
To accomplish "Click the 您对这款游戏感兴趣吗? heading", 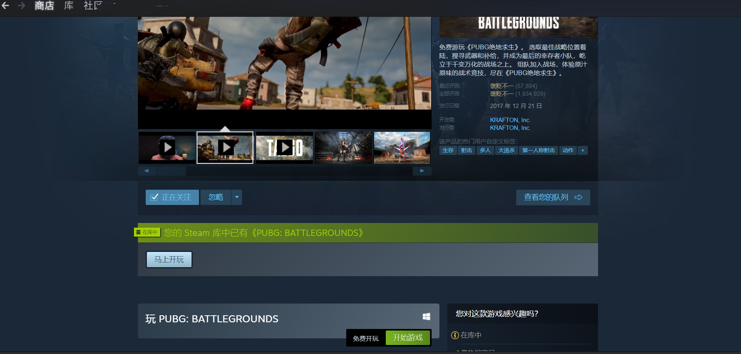I will tap(497, 314).
